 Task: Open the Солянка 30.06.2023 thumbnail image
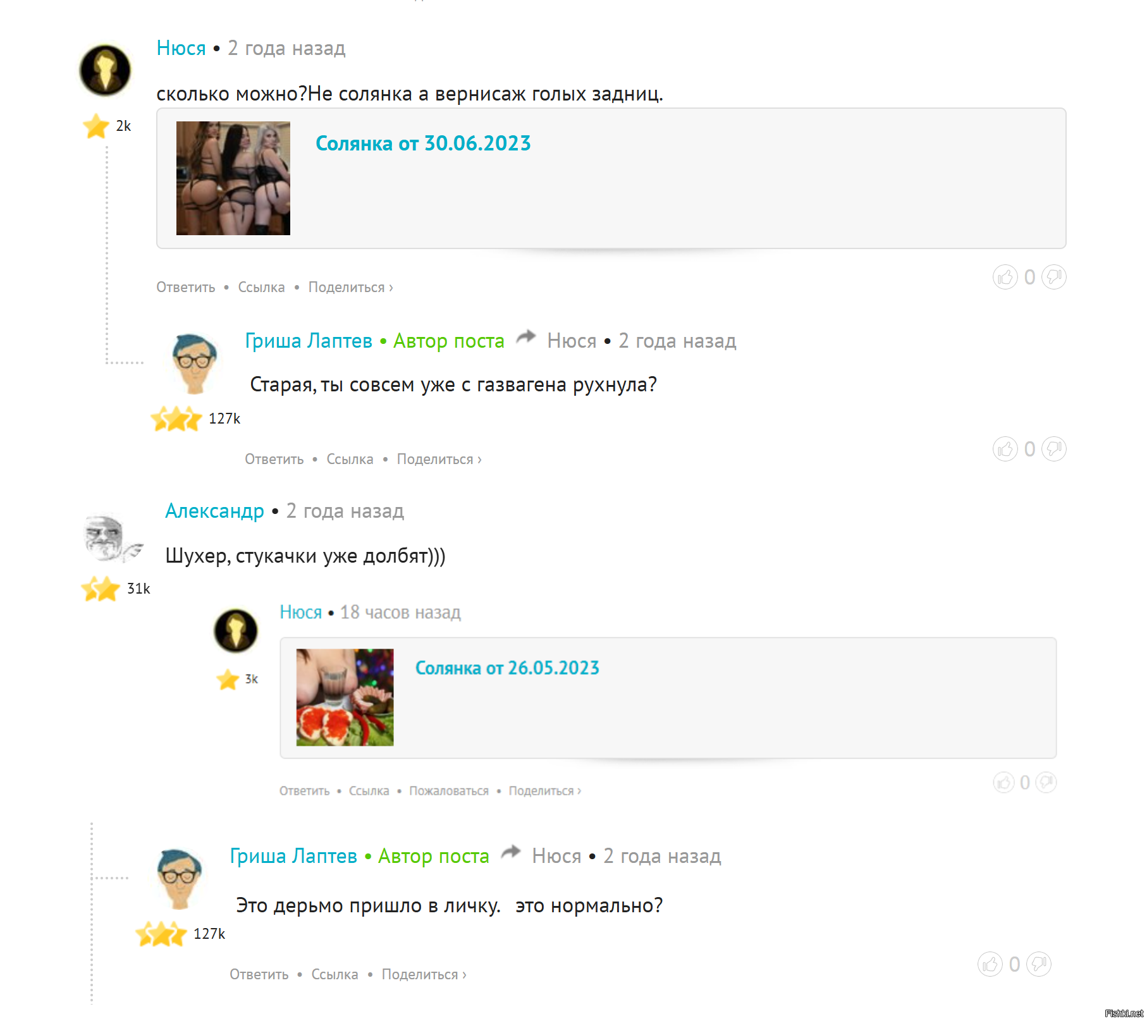coord(233,178)
